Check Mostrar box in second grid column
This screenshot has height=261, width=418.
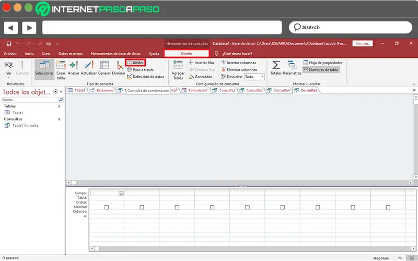142,207
